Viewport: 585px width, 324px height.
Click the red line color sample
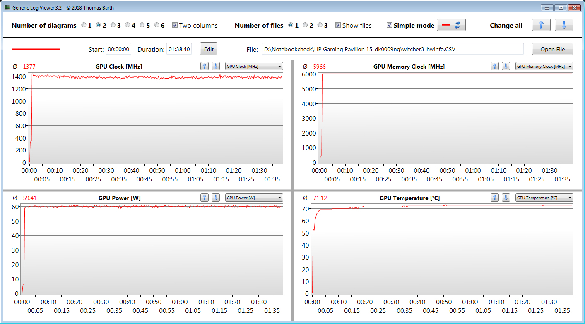(x=36, y=49)
